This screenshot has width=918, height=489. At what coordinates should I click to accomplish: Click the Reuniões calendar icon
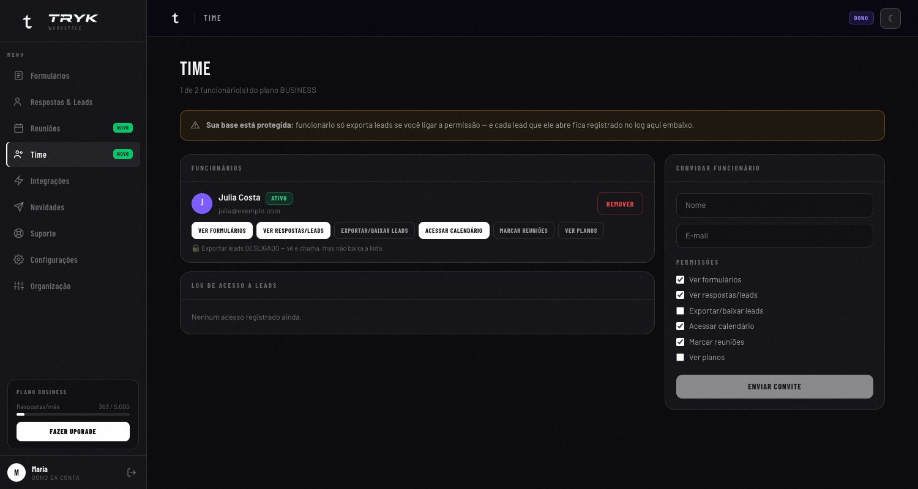pos(18,128)
